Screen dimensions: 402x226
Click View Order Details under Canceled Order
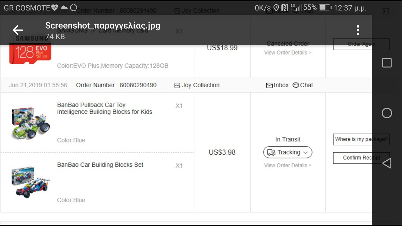(x=288, y=53)
